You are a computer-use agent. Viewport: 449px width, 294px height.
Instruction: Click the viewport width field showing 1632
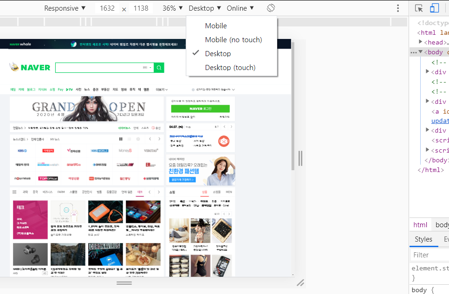pyautogui.click(x=107, y=8)
